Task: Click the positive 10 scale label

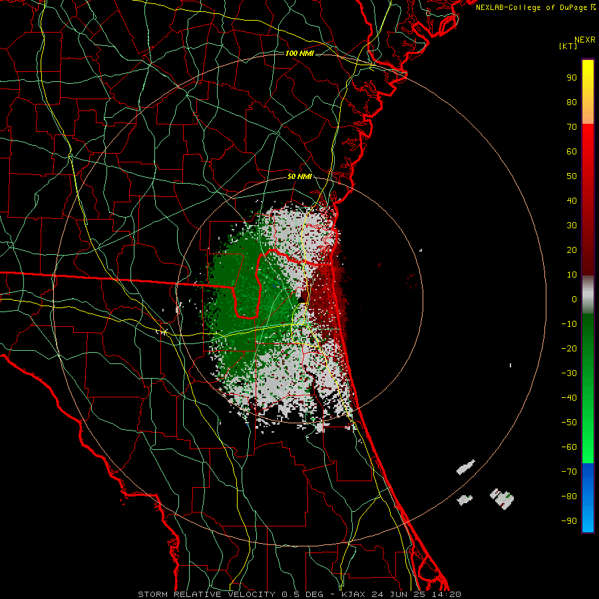Action: coord(572,275)
